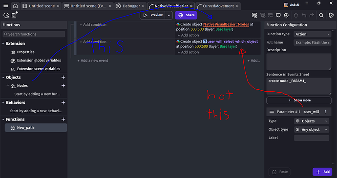Open project history clock icon
Screen dimensions: 337x178
click(6, 15)
